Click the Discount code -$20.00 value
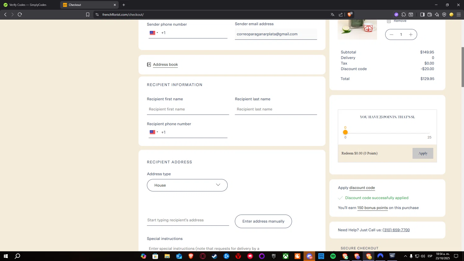The width and height of the screenshot is (464, 261). [427, 69]
